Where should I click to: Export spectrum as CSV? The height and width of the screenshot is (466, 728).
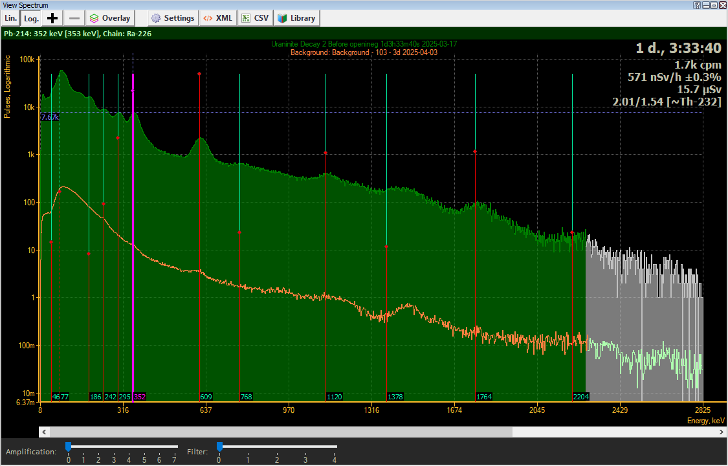click(x=255, y=18)
